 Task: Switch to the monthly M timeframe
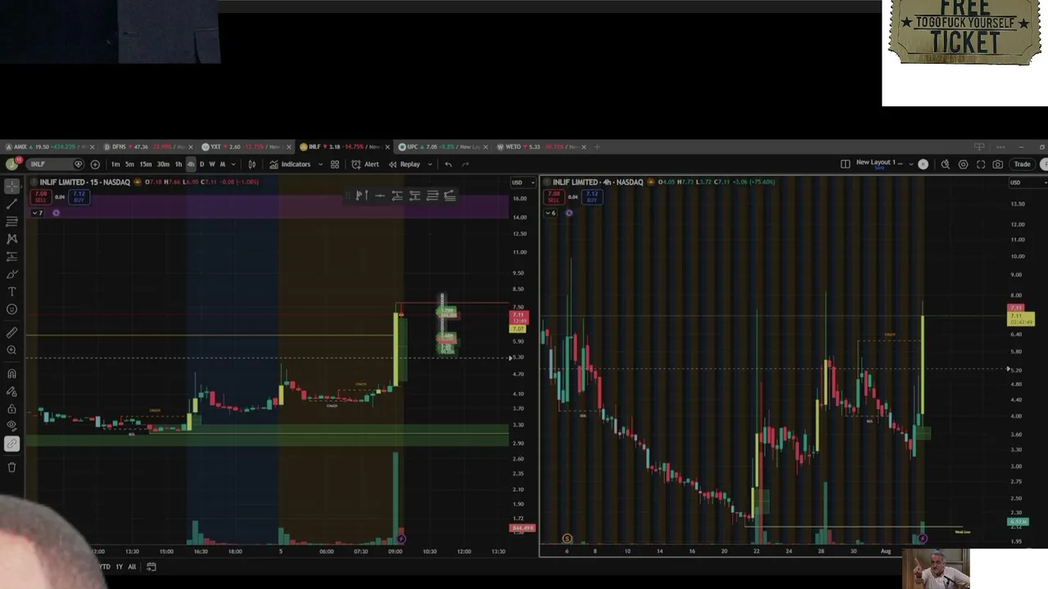222,164
